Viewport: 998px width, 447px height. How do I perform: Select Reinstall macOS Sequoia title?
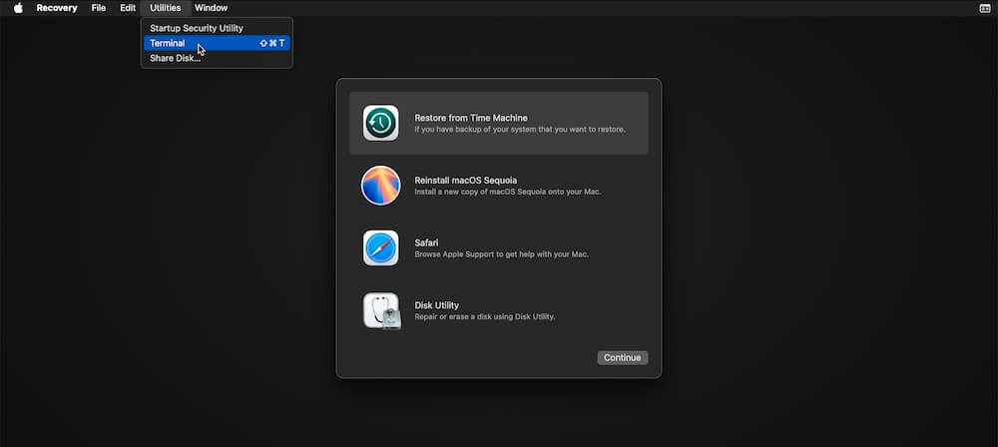466,181
